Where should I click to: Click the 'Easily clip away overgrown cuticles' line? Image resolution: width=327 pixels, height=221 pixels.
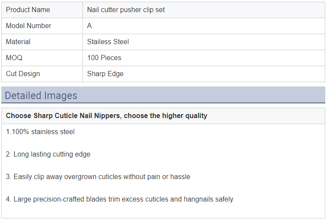pyautogui.click(x=98, y=177)
